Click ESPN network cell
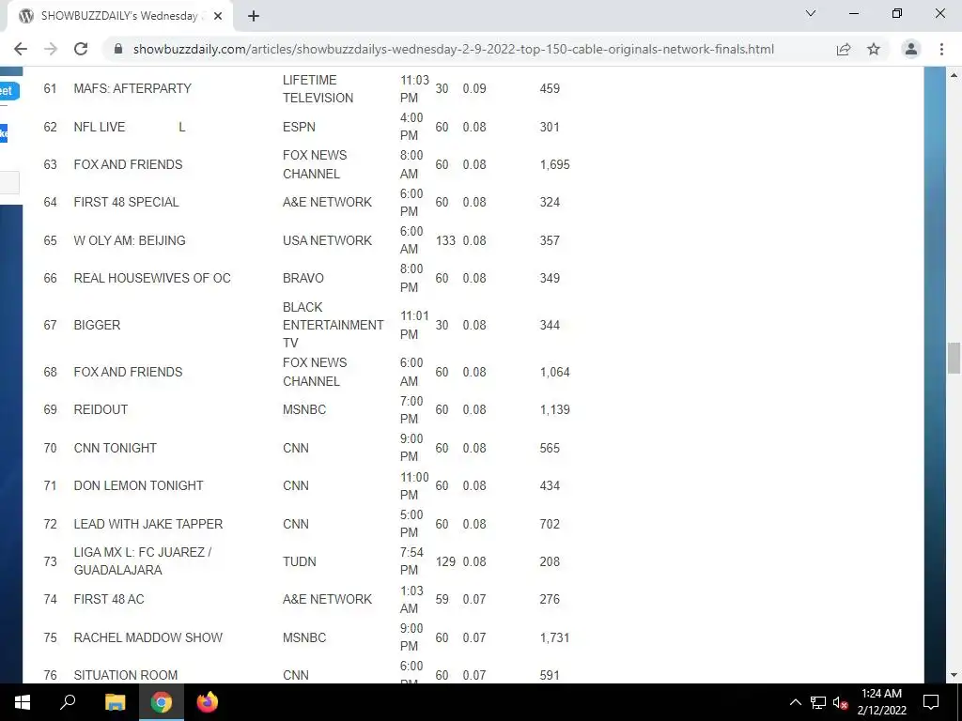 [x=299, y=127]
